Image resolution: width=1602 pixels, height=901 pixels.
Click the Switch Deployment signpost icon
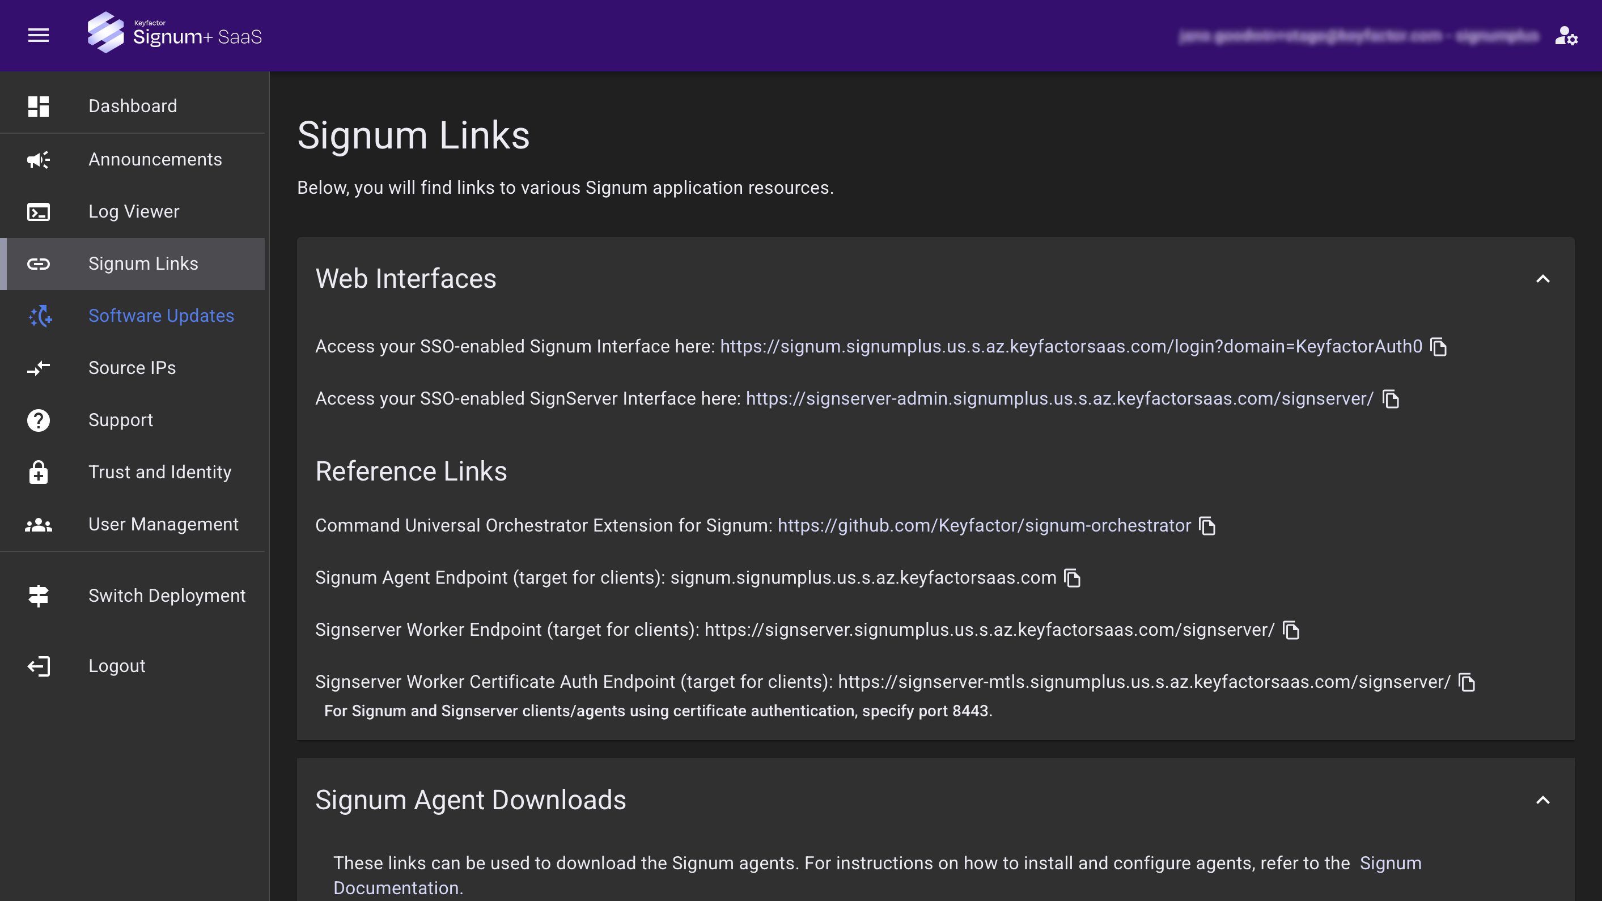tap(38, 596)
